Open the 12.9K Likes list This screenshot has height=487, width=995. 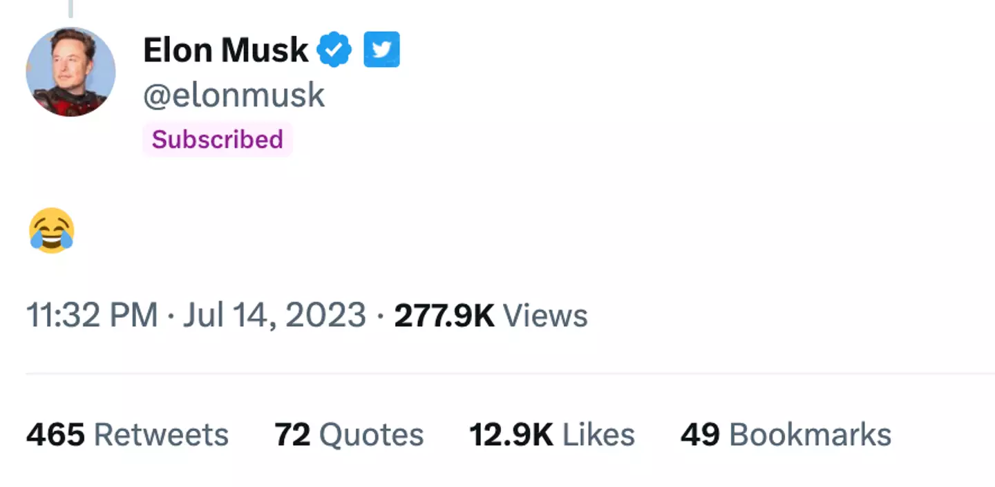551,435
